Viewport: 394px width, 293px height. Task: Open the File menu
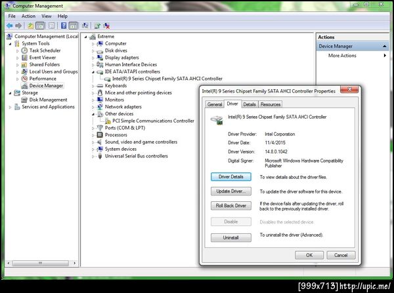tap(12, 16)
